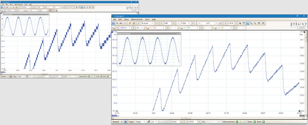Image resolution: width=308 pixels, height=125 pixels.
Task: Select the Hand pan tool
Action: tap(244, 23)
